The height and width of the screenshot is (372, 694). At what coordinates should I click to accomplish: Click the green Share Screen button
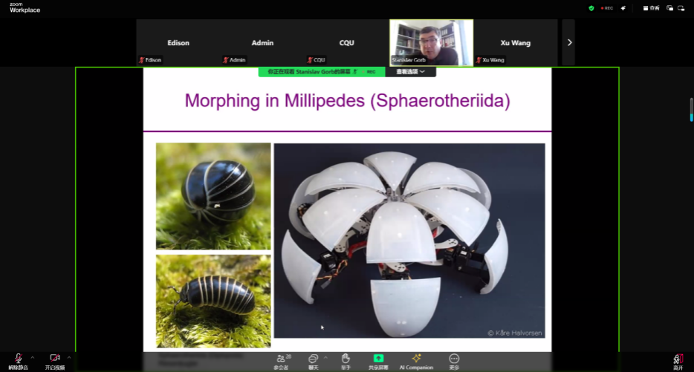coord(378,360)
